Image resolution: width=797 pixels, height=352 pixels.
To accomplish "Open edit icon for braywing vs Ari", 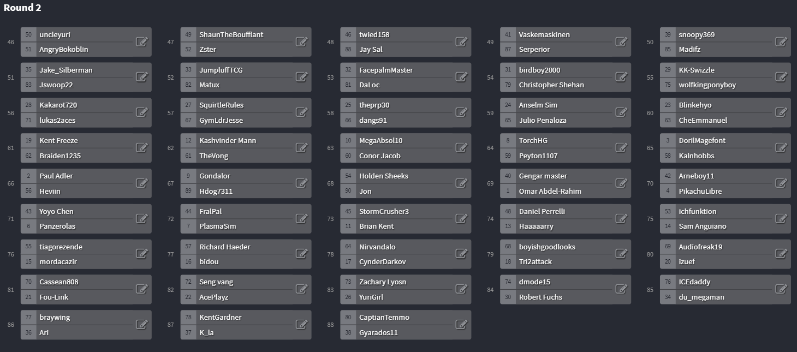I will (x=141, y=325).
